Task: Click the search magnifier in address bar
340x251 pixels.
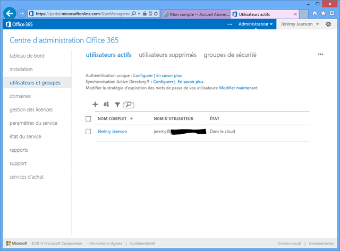Action: coord(134,14)
